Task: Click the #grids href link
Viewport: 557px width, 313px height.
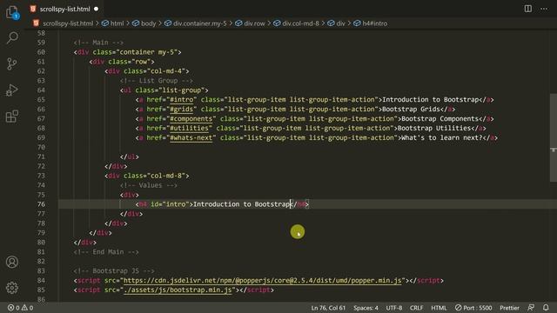Action: click(182, 110)
